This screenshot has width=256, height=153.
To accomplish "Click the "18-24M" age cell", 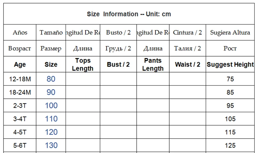I will [20, 92].
